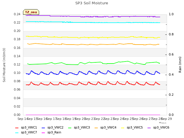The height and width of the screenshot is (138, 184).
Task: Click the 0.6 right axis tick label
Action: coord(171,54)
